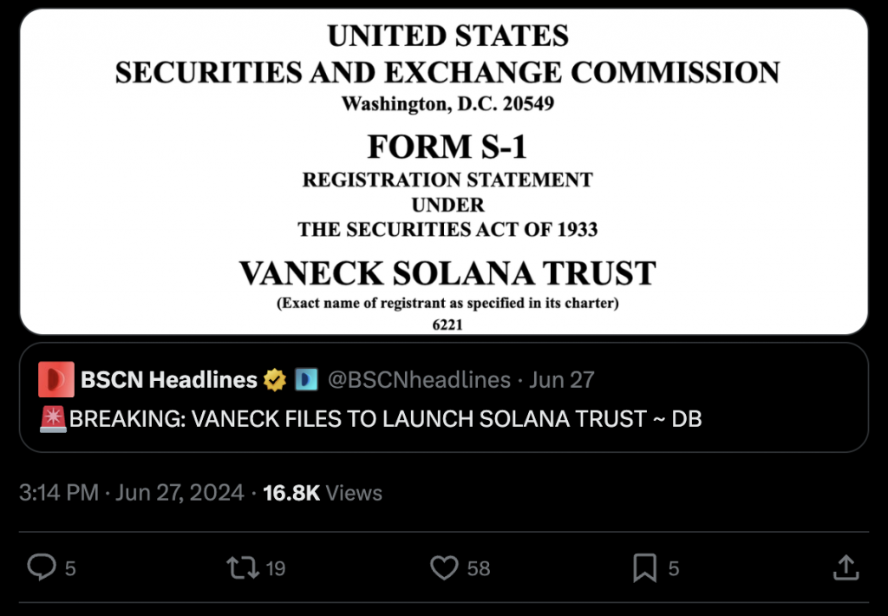Bookmark the post with the bookmark icon
This screenshot has height=616, width=888.
643,568
